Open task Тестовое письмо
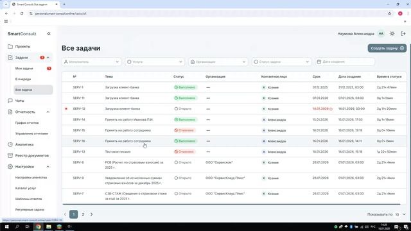This screenshot has width=411, height=231. 118,151
